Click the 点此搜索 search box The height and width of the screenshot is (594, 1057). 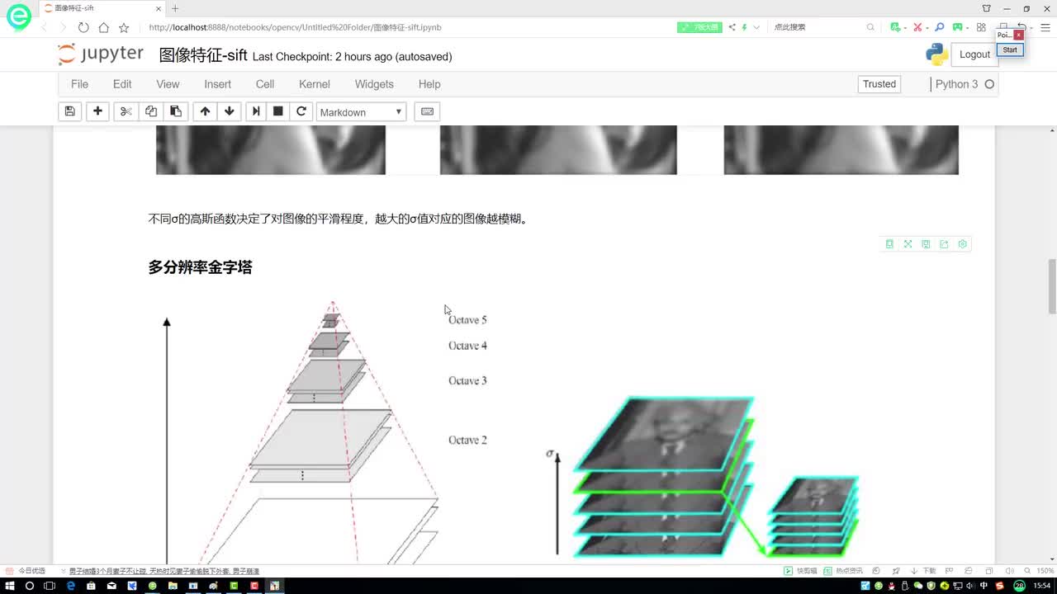[x=818, y=27]
